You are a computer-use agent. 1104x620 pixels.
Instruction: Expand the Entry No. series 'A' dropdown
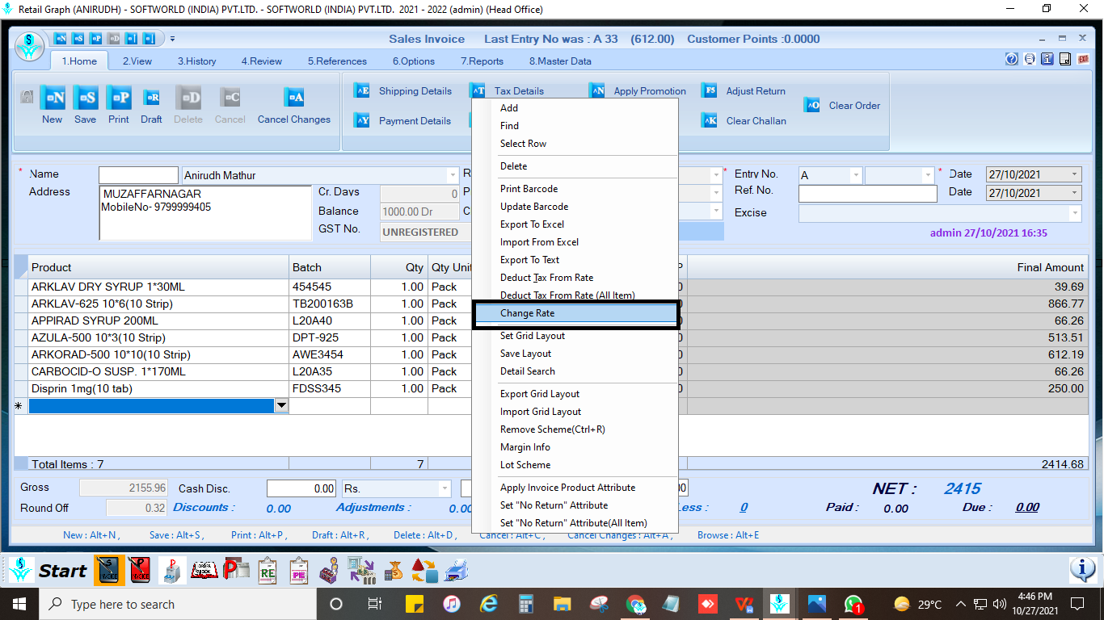[x=856, y=175]
